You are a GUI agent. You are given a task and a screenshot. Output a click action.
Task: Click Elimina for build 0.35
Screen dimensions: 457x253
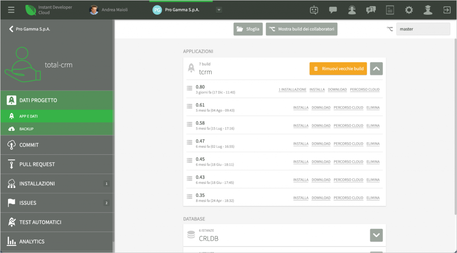coord(373,198)
